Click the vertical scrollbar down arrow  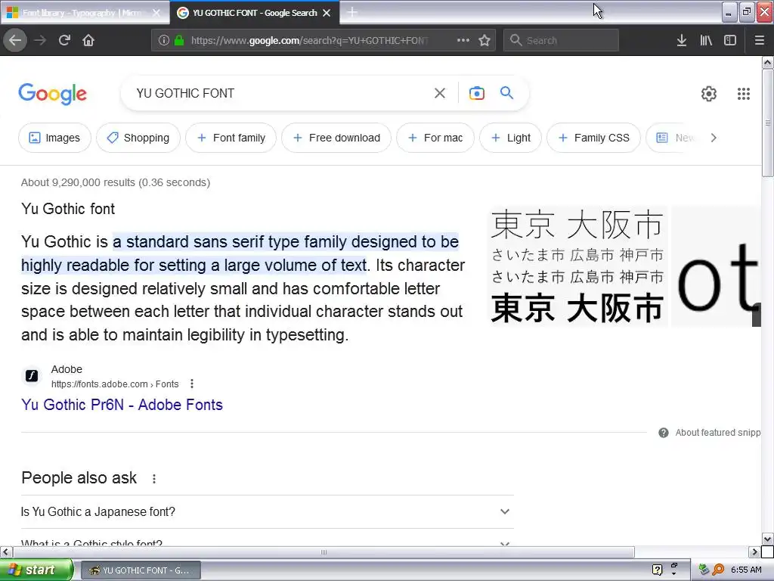[x=768, y=539]
